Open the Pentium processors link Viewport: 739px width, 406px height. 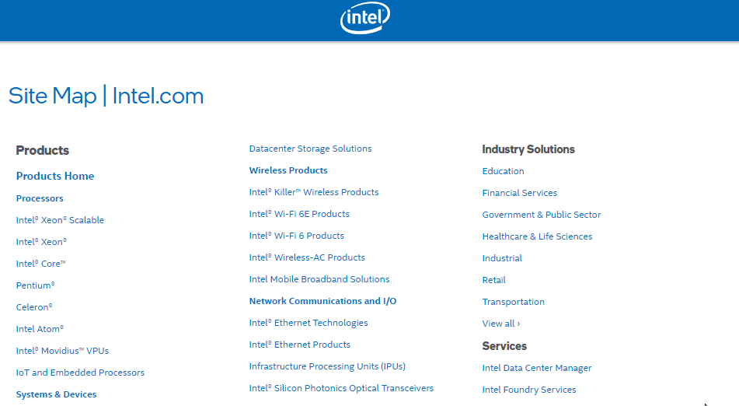35,285
